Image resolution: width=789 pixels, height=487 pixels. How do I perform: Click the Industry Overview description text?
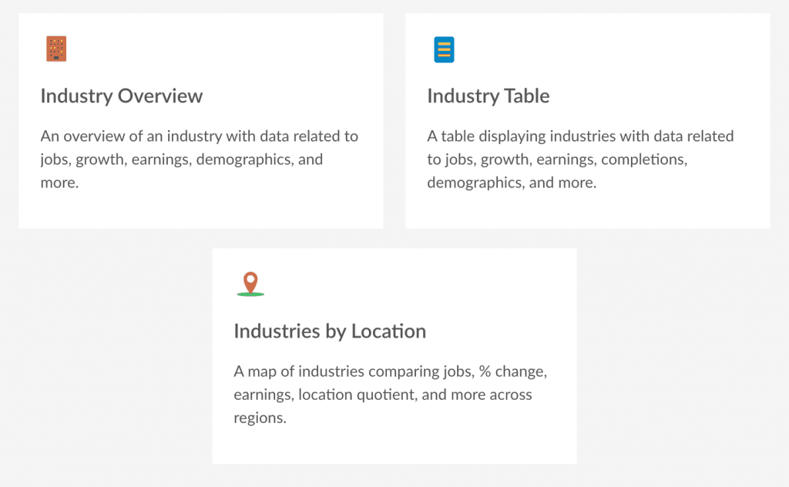coord(200,159)
